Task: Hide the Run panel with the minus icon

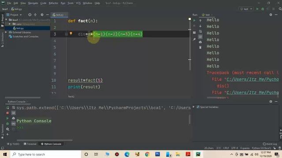Action: [x=276, y=14]
